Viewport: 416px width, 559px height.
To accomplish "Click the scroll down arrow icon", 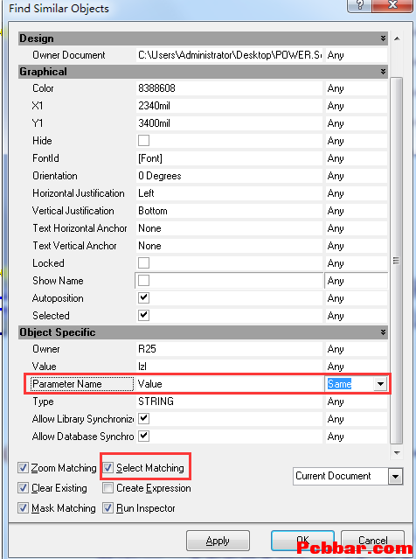I will click(x=397, y=453).
